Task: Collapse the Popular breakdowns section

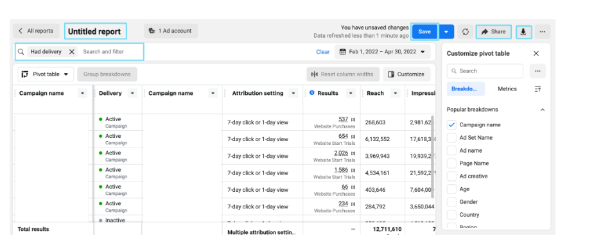Action: pyautogui.click(x=542, y=110)
